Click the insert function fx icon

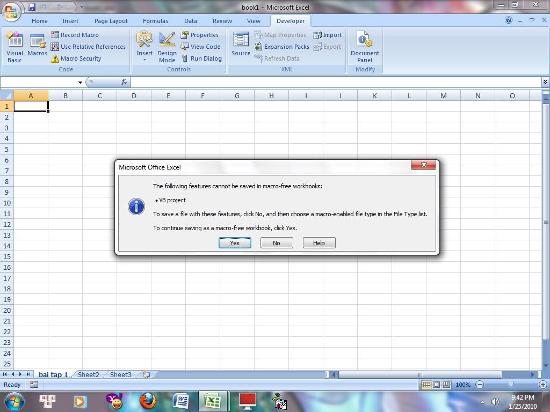click(124, 82)
